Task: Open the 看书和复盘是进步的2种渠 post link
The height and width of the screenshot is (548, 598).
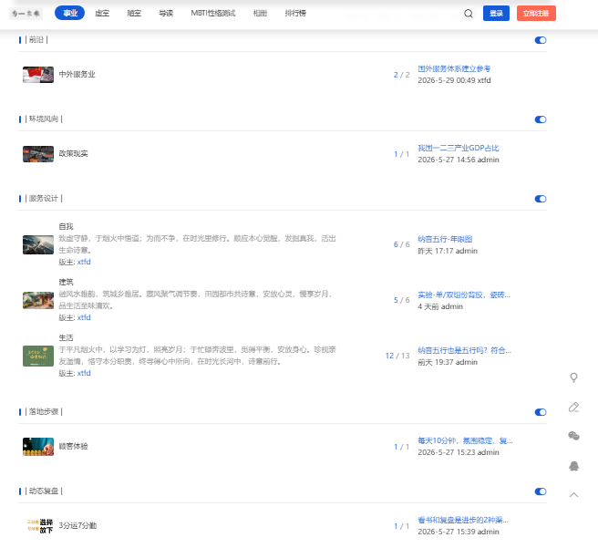Action: [x=463, y=520]
